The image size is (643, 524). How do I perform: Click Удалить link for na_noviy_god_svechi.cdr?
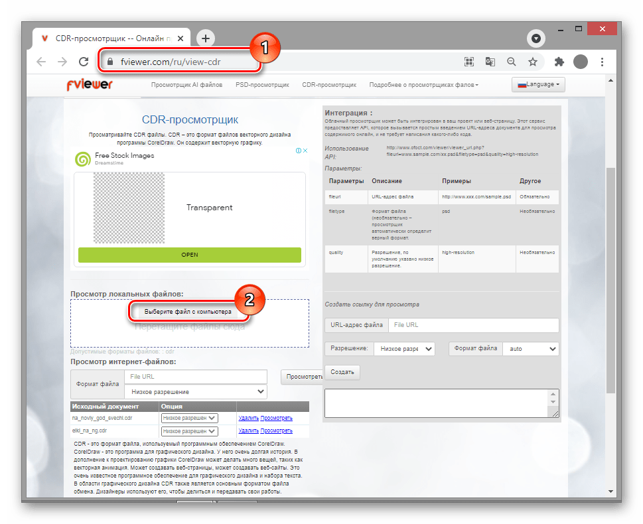click(x=248, y=419)
